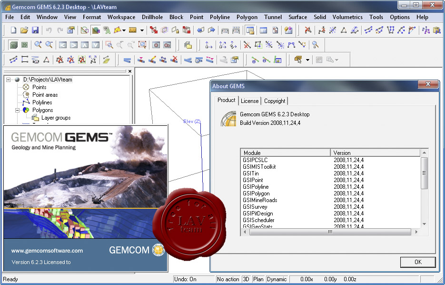The width and height of the screenshot is (445, 285).
Task: Select the Product tab
Action: point(227,100)
